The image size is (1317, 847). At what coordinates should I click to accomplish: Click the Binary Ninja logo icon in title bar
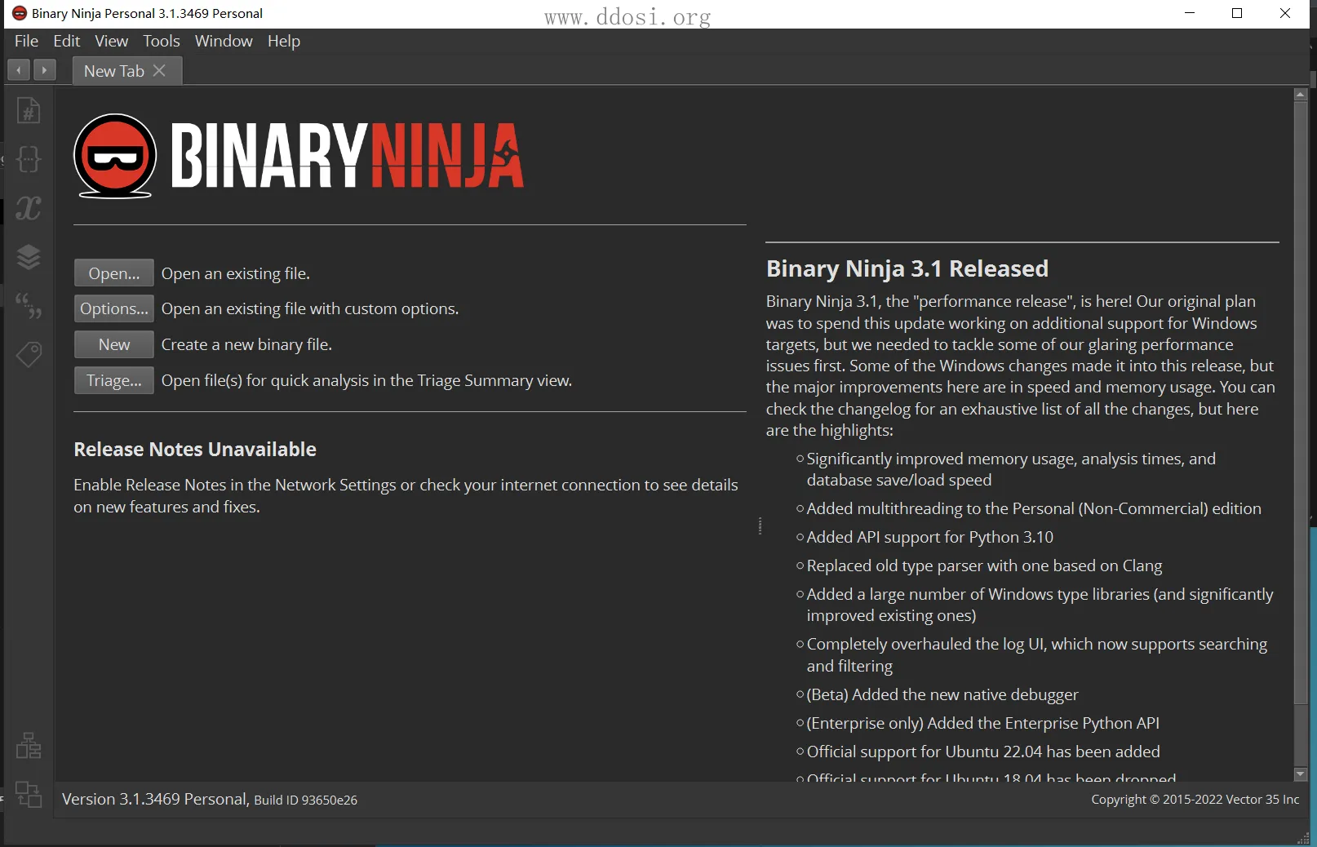tap(20, 13)
